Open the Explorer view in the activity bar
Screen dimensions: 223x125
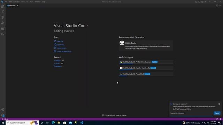tap(3, 6)
